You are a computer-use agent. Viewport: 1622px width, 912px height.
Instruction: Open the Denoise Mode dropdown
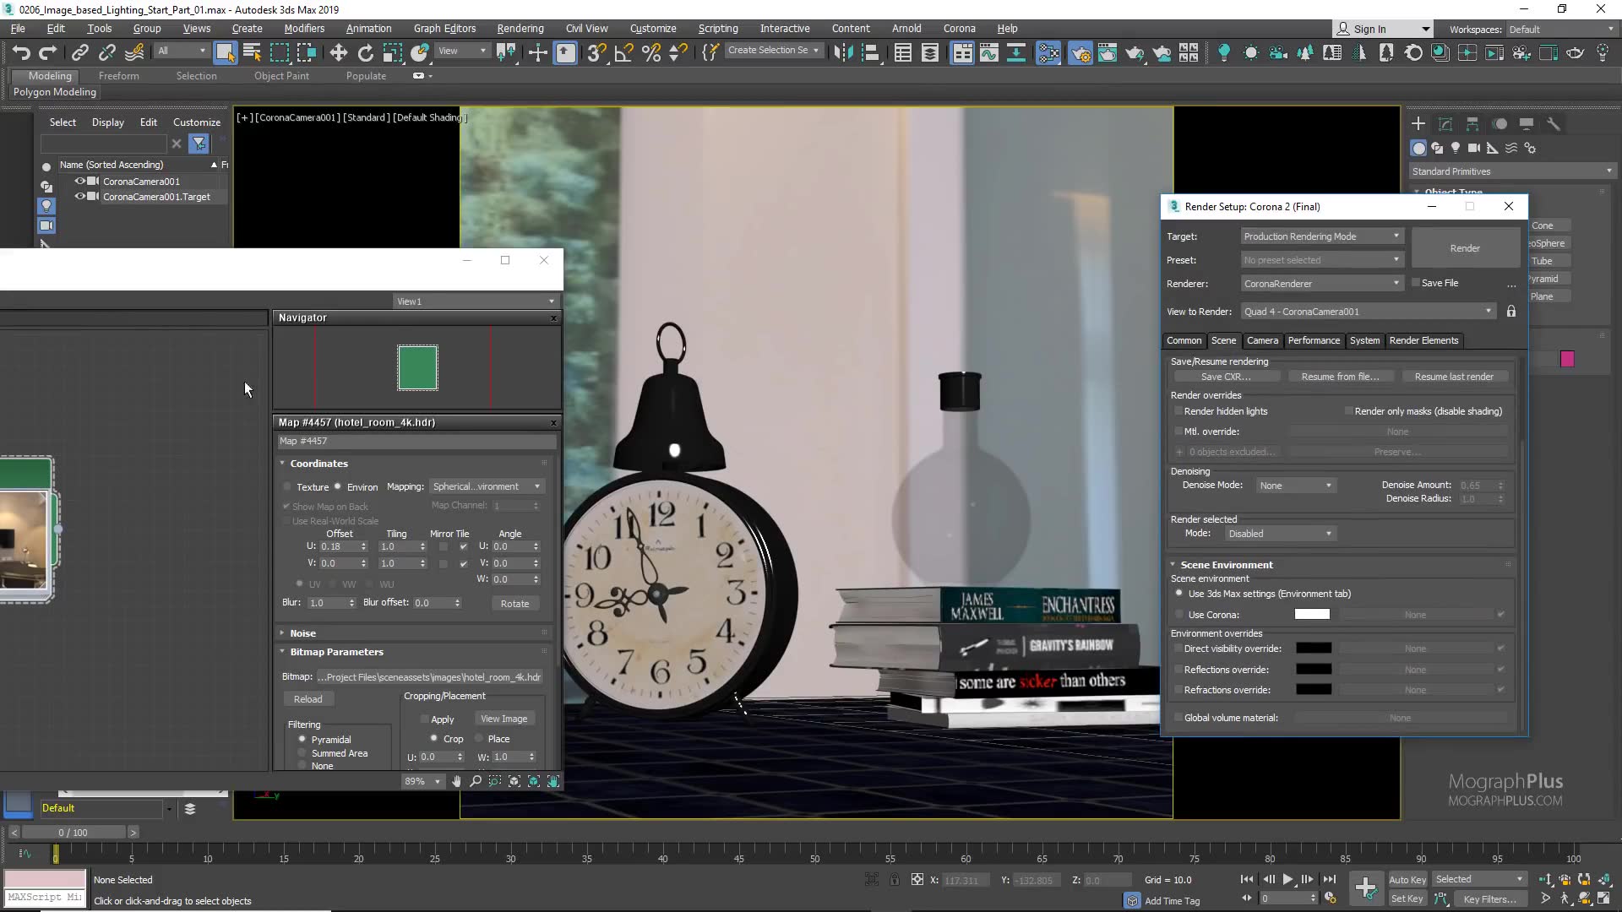(1295, 486)
